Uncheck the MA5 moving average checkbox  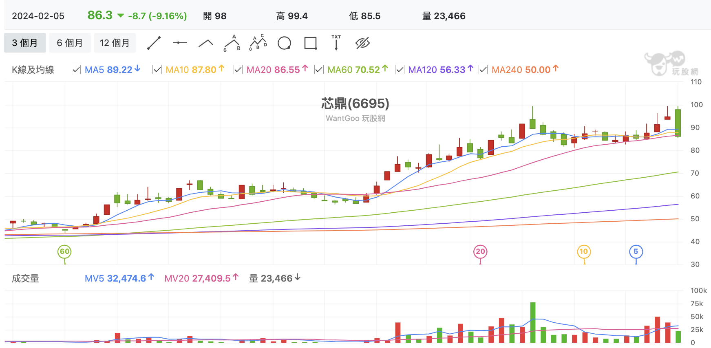click(x=76, y=70)
